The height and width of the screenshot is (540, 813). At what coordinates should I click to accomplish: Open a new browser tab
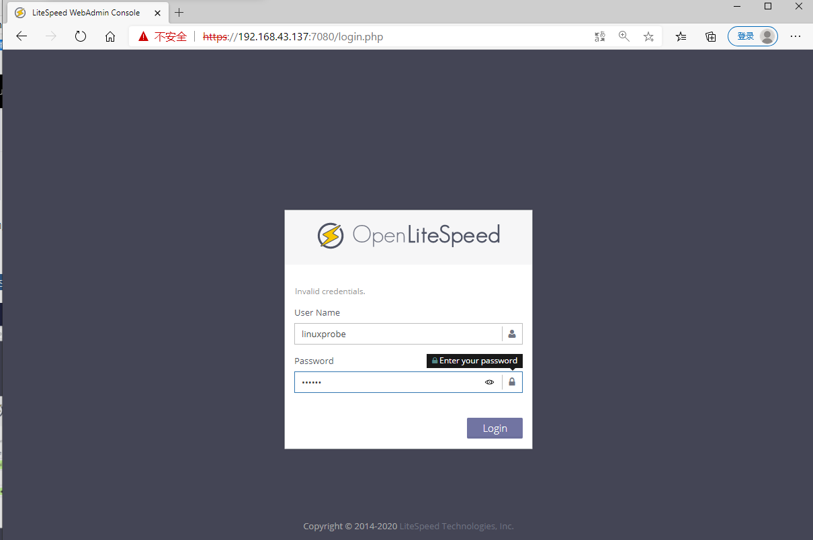tap(179, 12)
